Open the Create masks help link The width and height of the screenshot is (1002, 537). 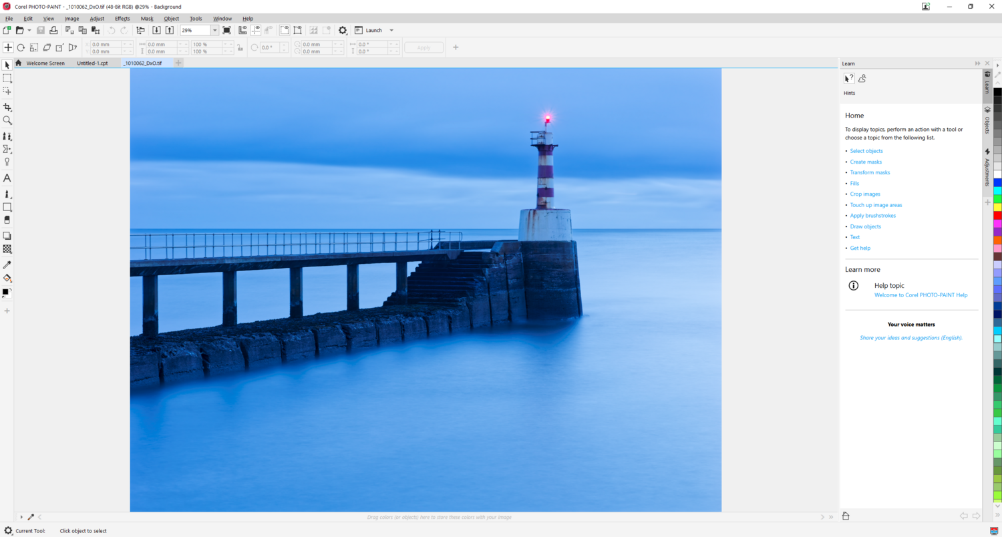point(866,162)
